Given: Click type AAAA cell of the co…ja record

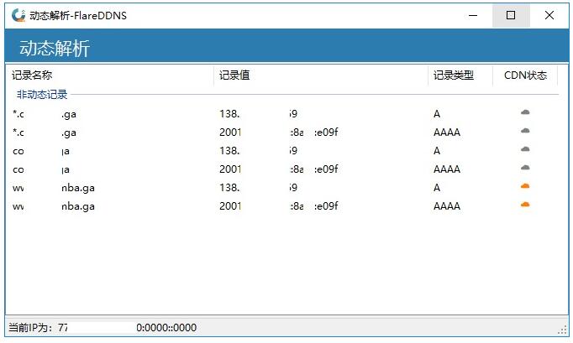Looking at the screenshot, I should pyautogui.click(x=447, y=169).
